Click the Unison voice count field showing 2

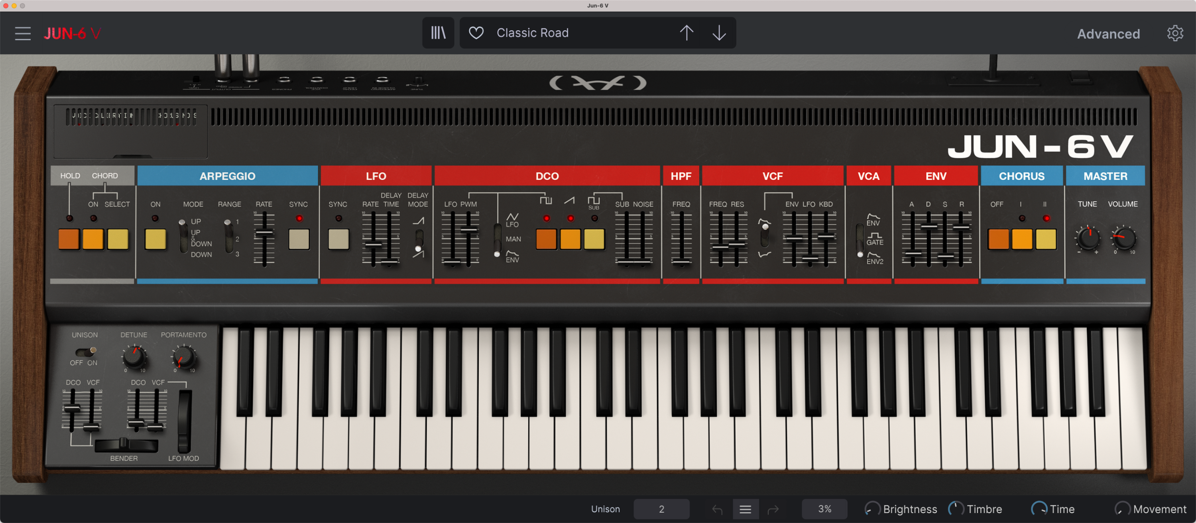point(662,509)
